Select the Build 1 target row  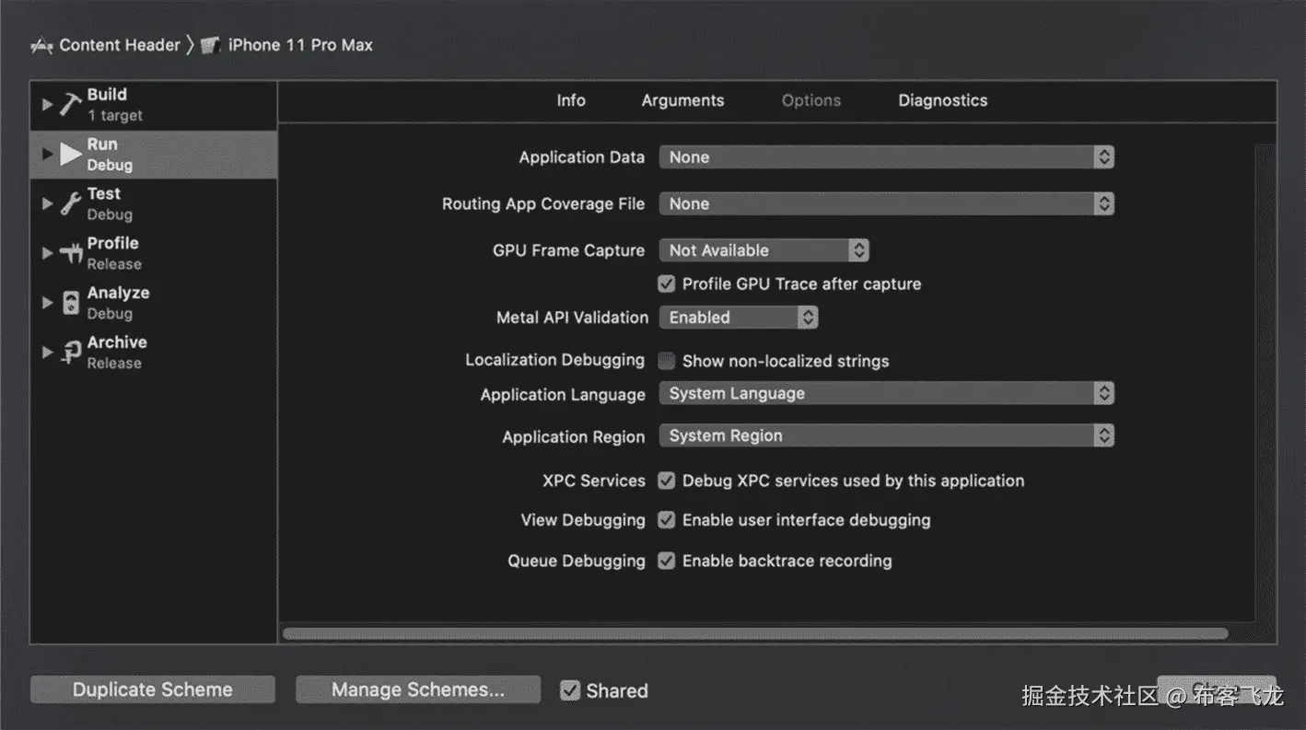pyautogui.click(x=154, y=104)
